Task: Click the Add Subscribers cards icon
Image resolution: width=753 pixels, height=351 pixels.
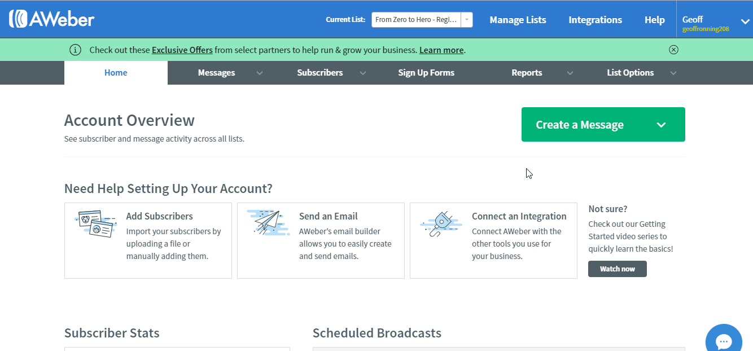Action: point(96,224)
